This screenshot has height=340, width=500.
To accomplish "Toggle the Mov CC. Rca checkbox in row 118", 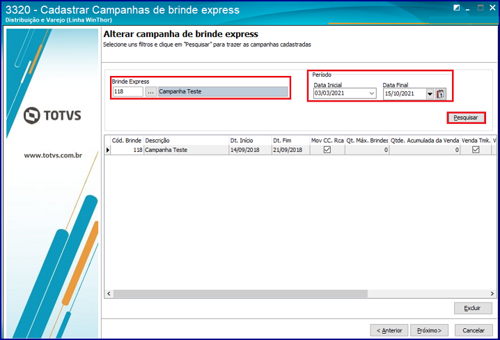I will coord(327,150).
